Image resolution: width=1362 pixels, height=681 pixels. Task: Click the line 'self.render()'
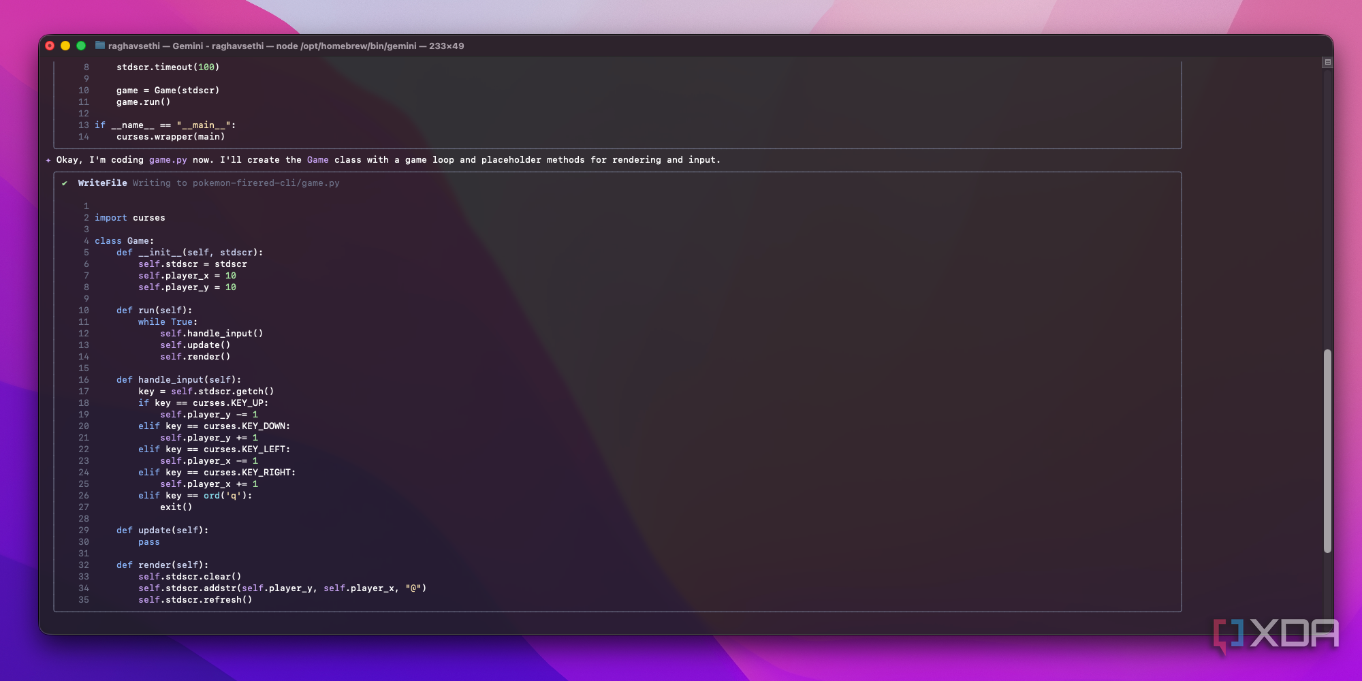[x=195, y=357]
